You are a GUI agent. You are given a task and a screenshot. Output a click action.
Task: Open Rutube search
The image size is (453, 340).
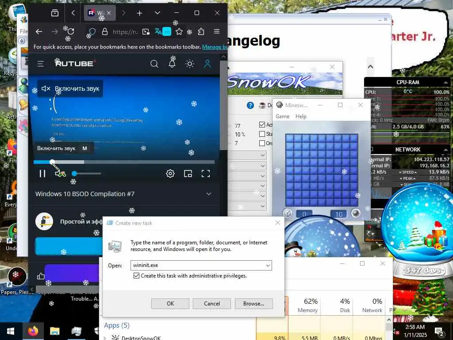[154, 64]
